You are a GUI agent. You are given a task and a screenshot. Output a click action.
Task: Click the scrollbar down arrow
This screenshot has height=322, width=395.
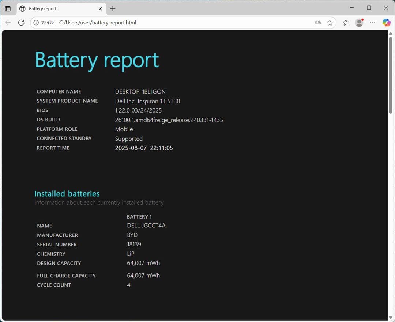point(391,318)
